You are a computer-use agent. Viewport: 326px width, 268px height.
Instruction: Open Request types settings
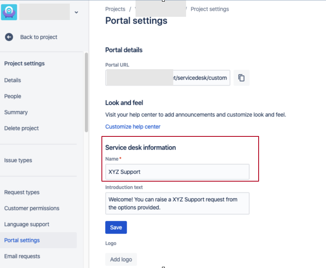22,192
